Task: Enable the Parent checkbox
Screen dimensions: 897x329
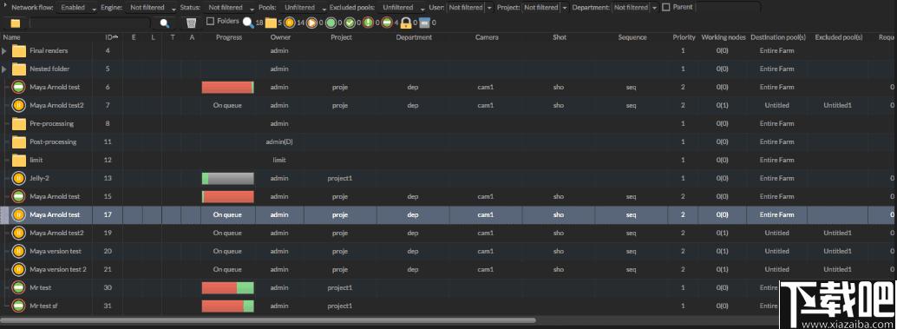Action: (666, 8)
